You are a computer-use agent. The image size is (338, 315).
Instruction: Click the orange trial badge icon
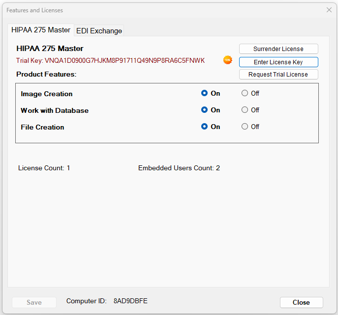click(x=228, y=60)
